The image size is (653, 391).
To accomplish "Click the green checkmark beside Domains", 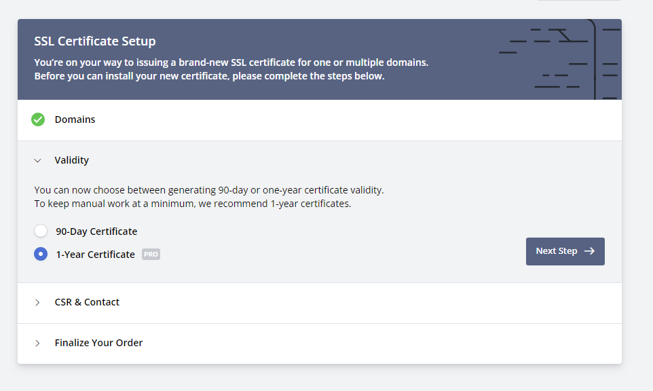I will [x=38, y=119].
